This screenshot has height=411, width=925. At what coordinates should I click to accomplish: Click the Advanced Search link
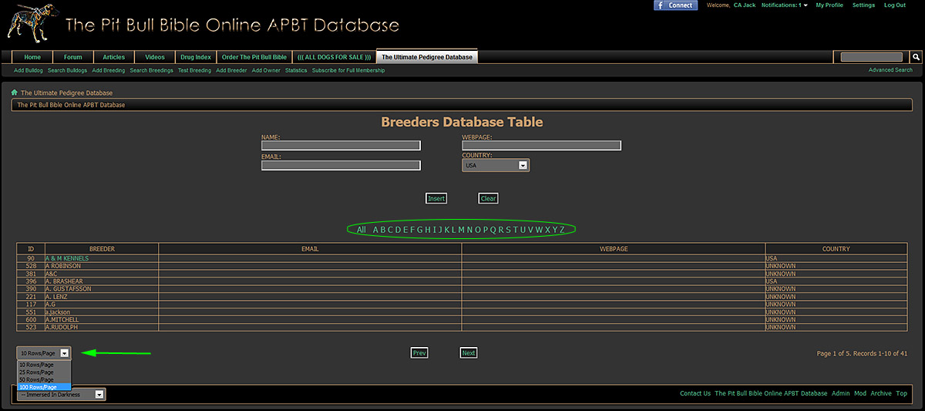890,70
